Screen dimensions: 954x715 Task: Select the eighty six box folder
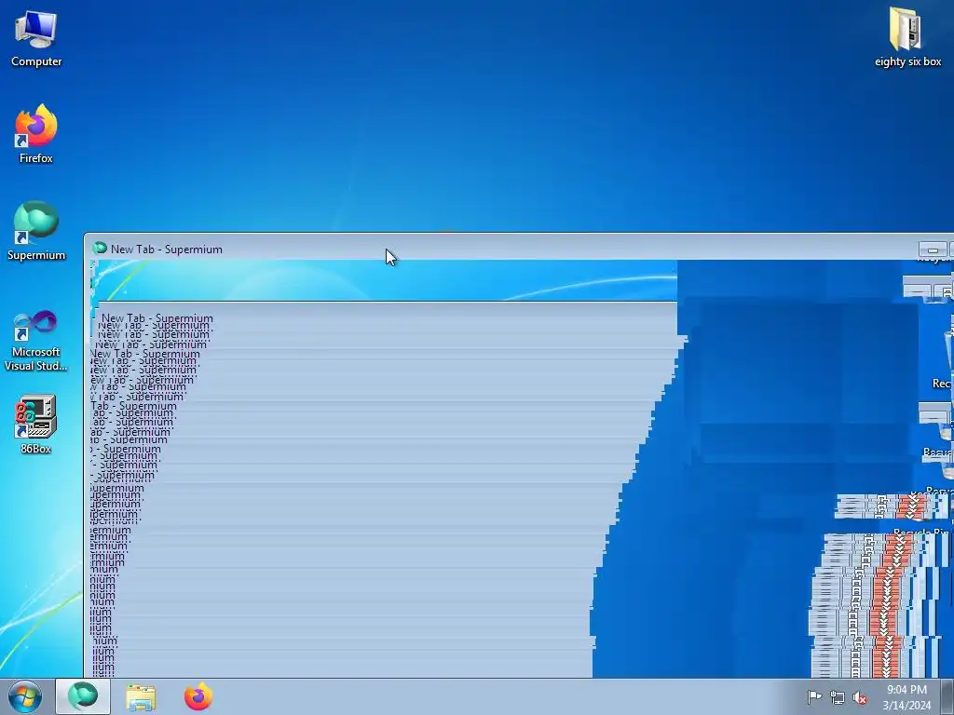[x=907, y=37]
